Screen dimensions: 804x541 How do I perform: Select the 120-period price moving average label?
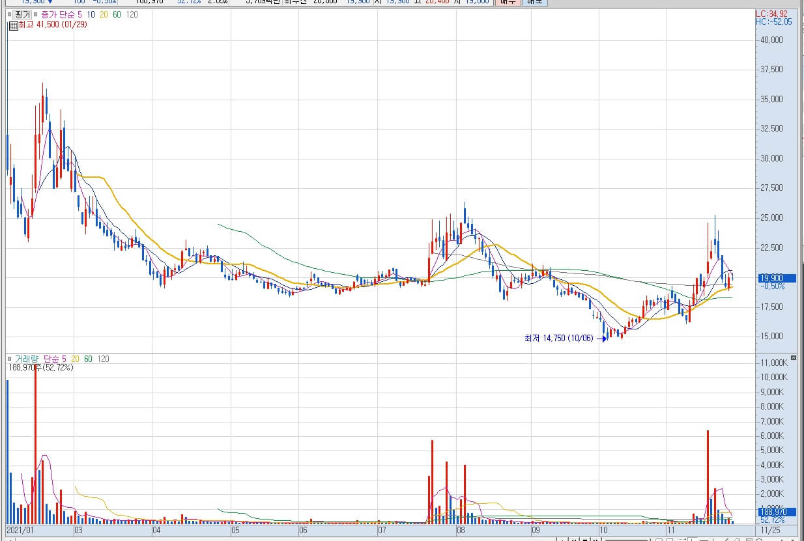[132, 14]
